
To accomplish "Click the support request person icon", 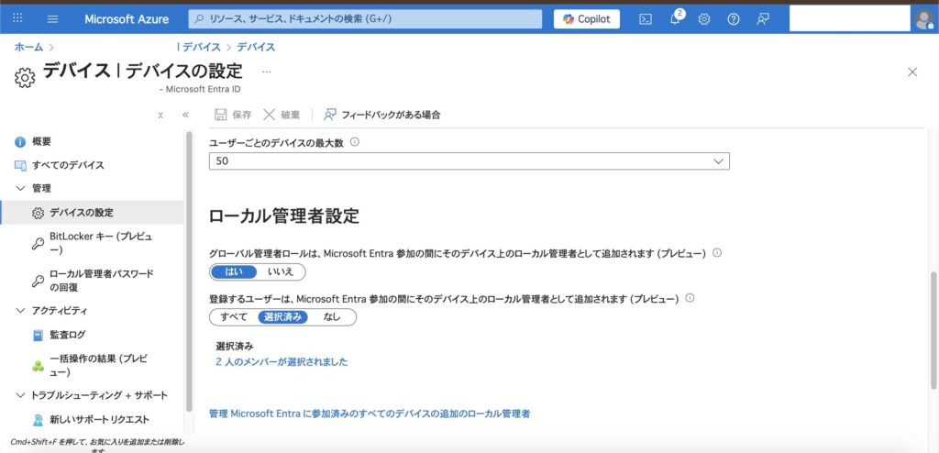I will click(x=38, y=419).
